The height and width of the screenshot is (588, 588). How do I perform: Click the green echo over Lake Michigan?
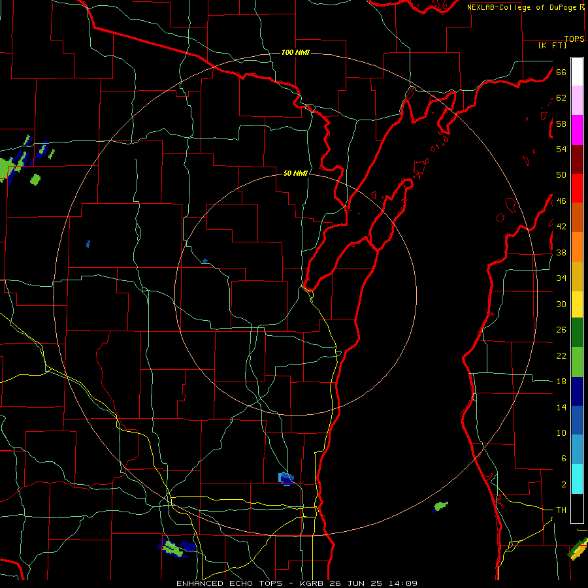[440, 506]
